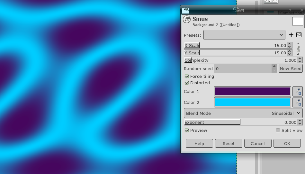The image size is (305, 174).
Task: Click the GEGL Sinus logo icon
Action: (x=187, y=20)
